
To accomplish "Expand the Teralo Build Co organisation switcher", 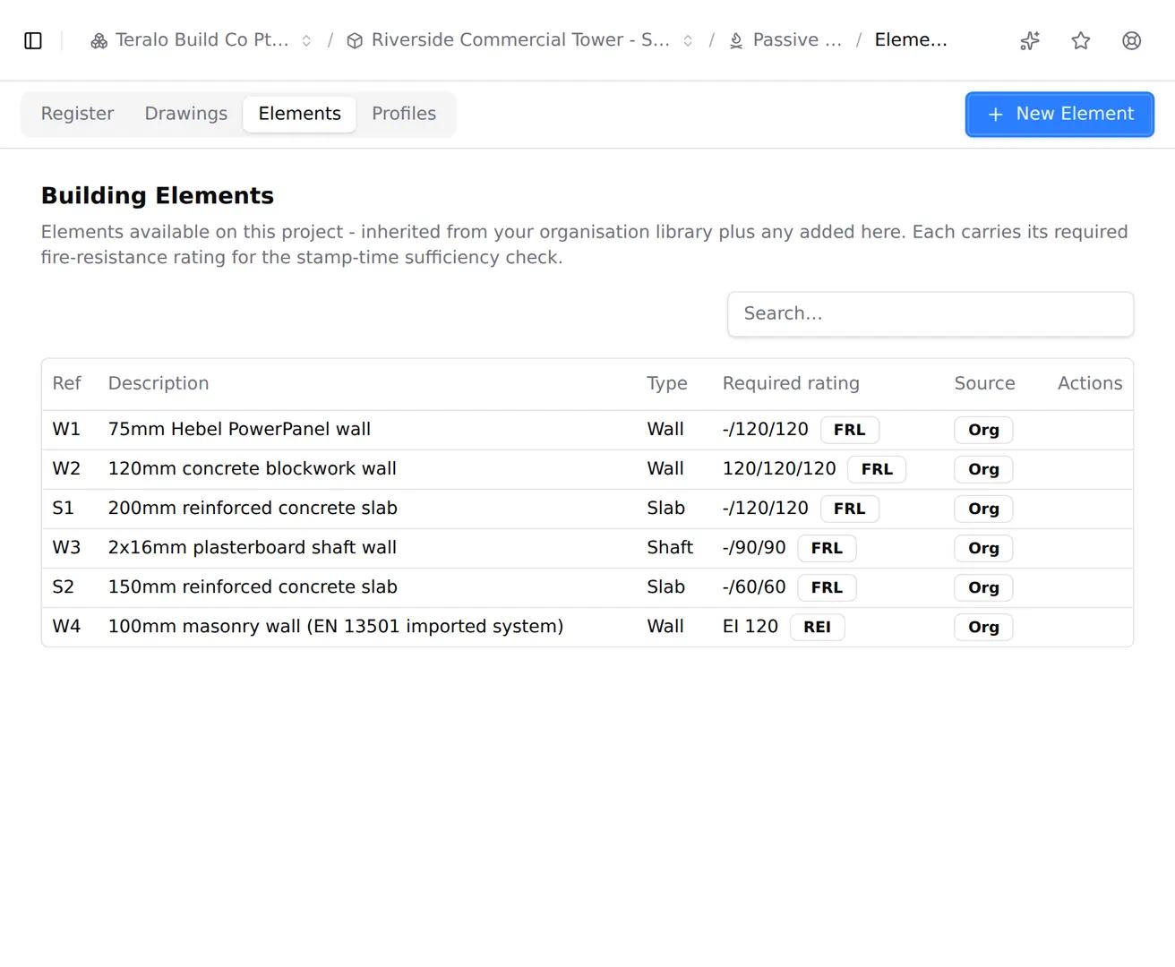I will click(x=306, y=40).
